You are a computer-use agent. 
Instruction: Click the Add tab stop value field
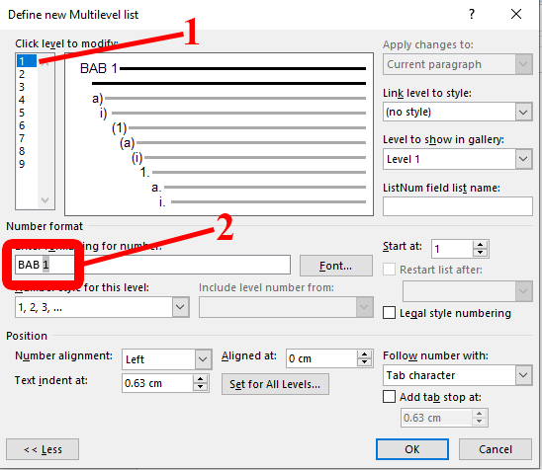click(x=436, y=418)
